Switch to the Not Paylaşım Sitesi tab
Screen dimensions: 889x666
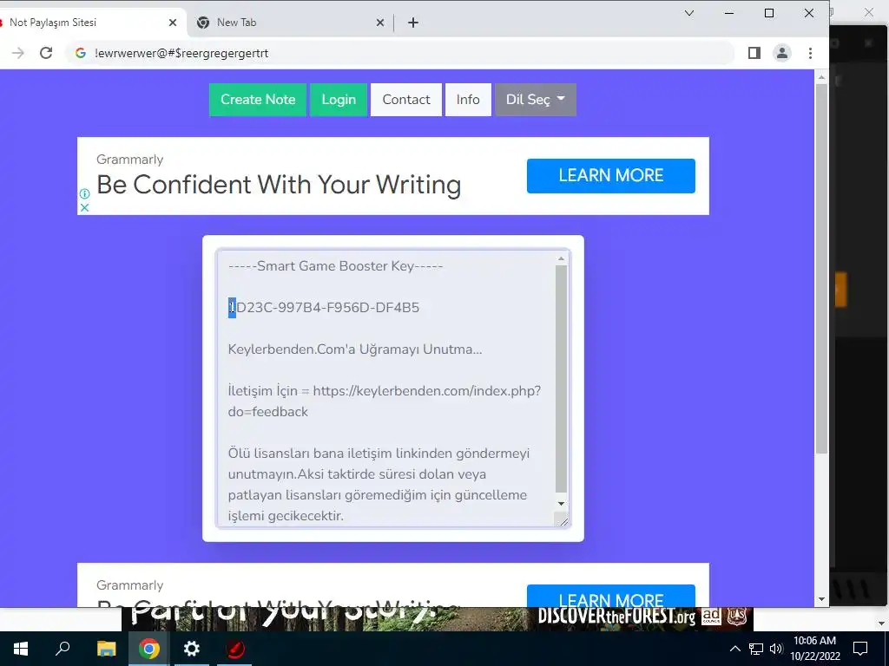[x=85, y=23]
